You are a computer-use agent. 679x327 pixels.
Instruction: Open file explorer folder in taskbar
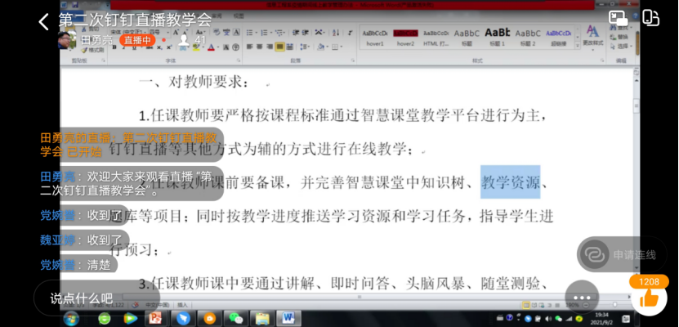click(263, 319)
